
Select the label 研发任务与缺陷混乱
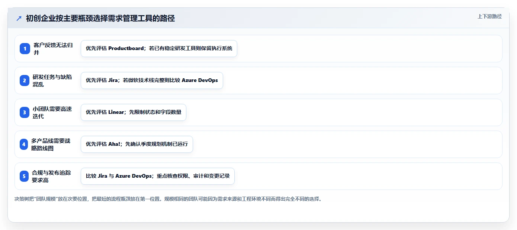pyautogui.click(x=52, y=80)
